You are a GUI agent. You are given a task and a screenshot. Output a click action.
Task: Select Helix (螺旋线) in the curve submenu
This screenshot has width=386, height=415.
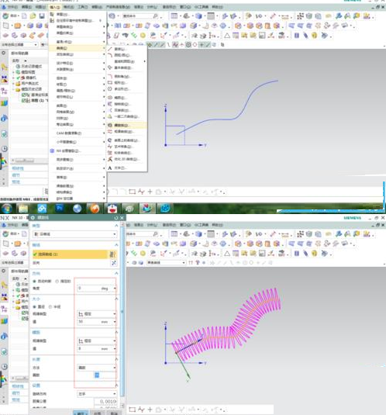pyautogui.click(x=126, y=125)
